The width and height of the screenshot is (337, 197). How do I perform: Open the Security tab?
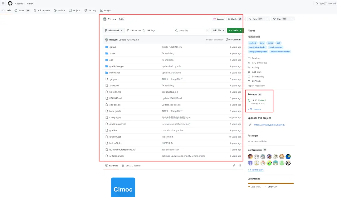click(x=90, y=10)
